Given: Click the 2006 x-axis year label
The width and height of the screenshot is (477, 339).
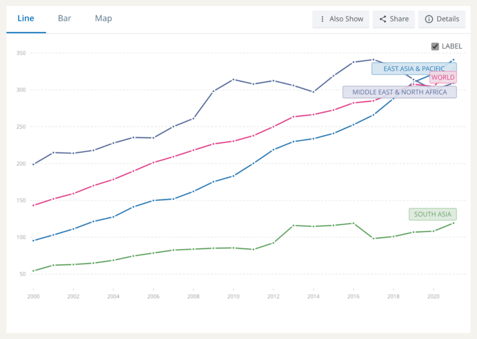Looking at the screenshot, I should tap(153, 297).
